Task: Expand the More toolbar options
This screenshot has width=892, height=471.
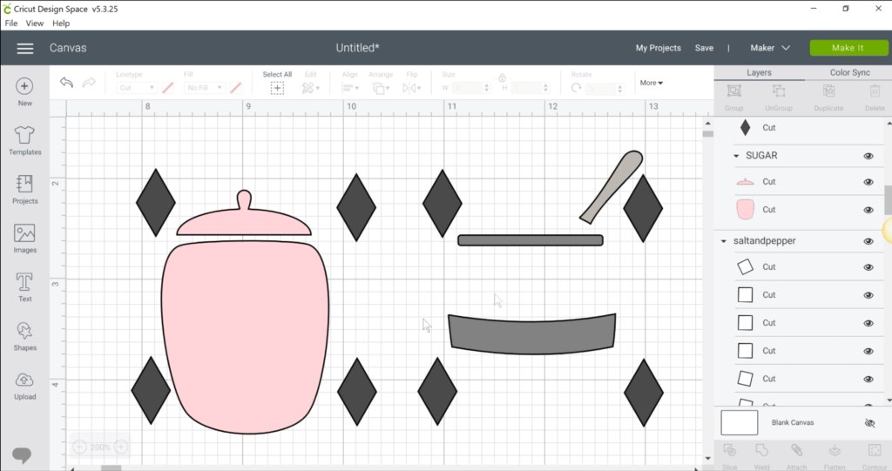Action: pos(651,83)
